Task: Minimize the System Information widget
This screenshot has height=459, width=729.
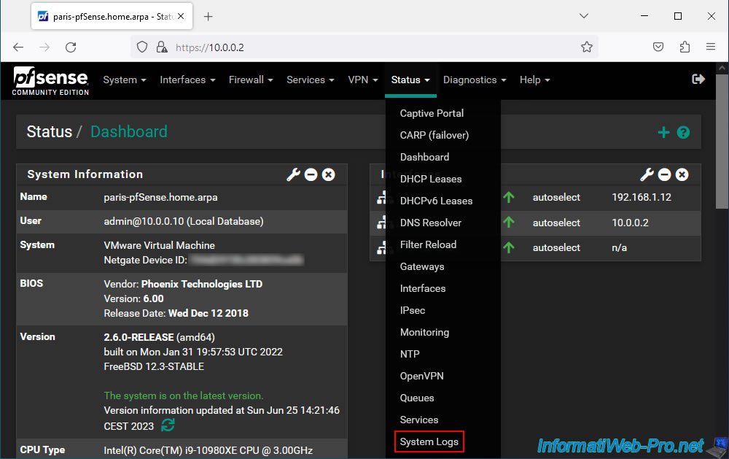Action: 311,174
